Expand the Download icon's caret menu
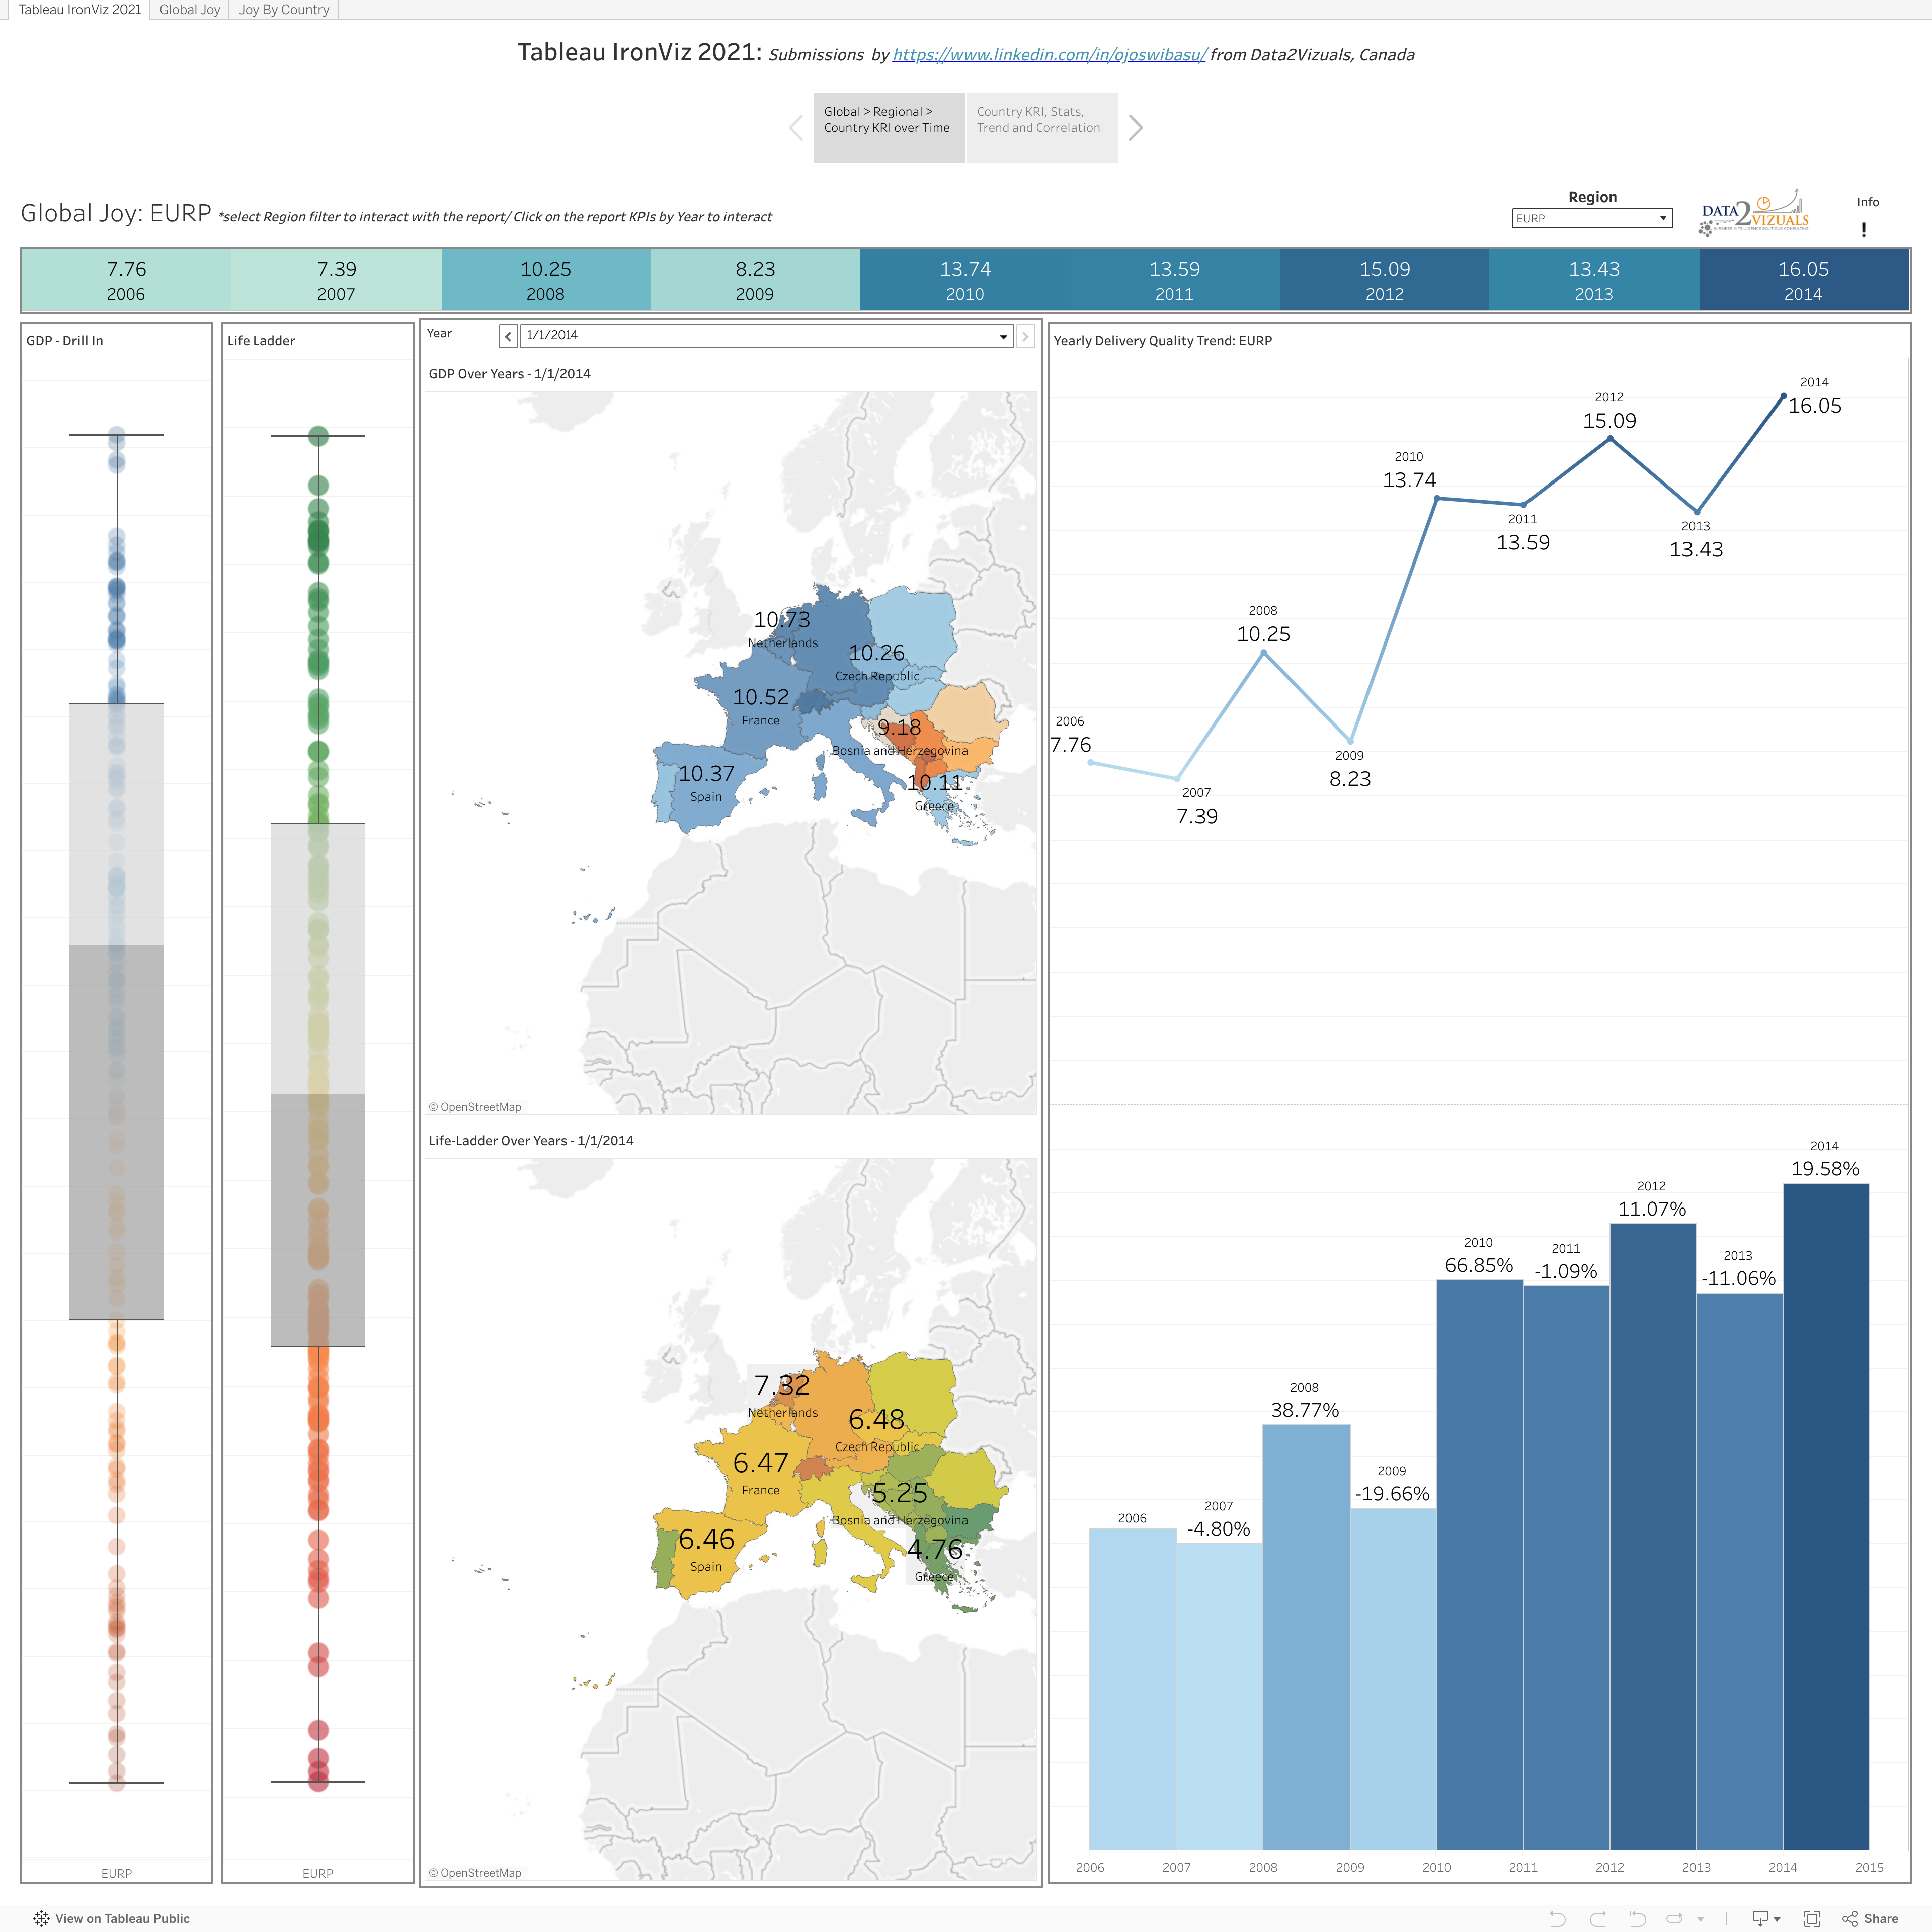The height and width of the screenshot is (1932, 1932). pos(1777,1918)
